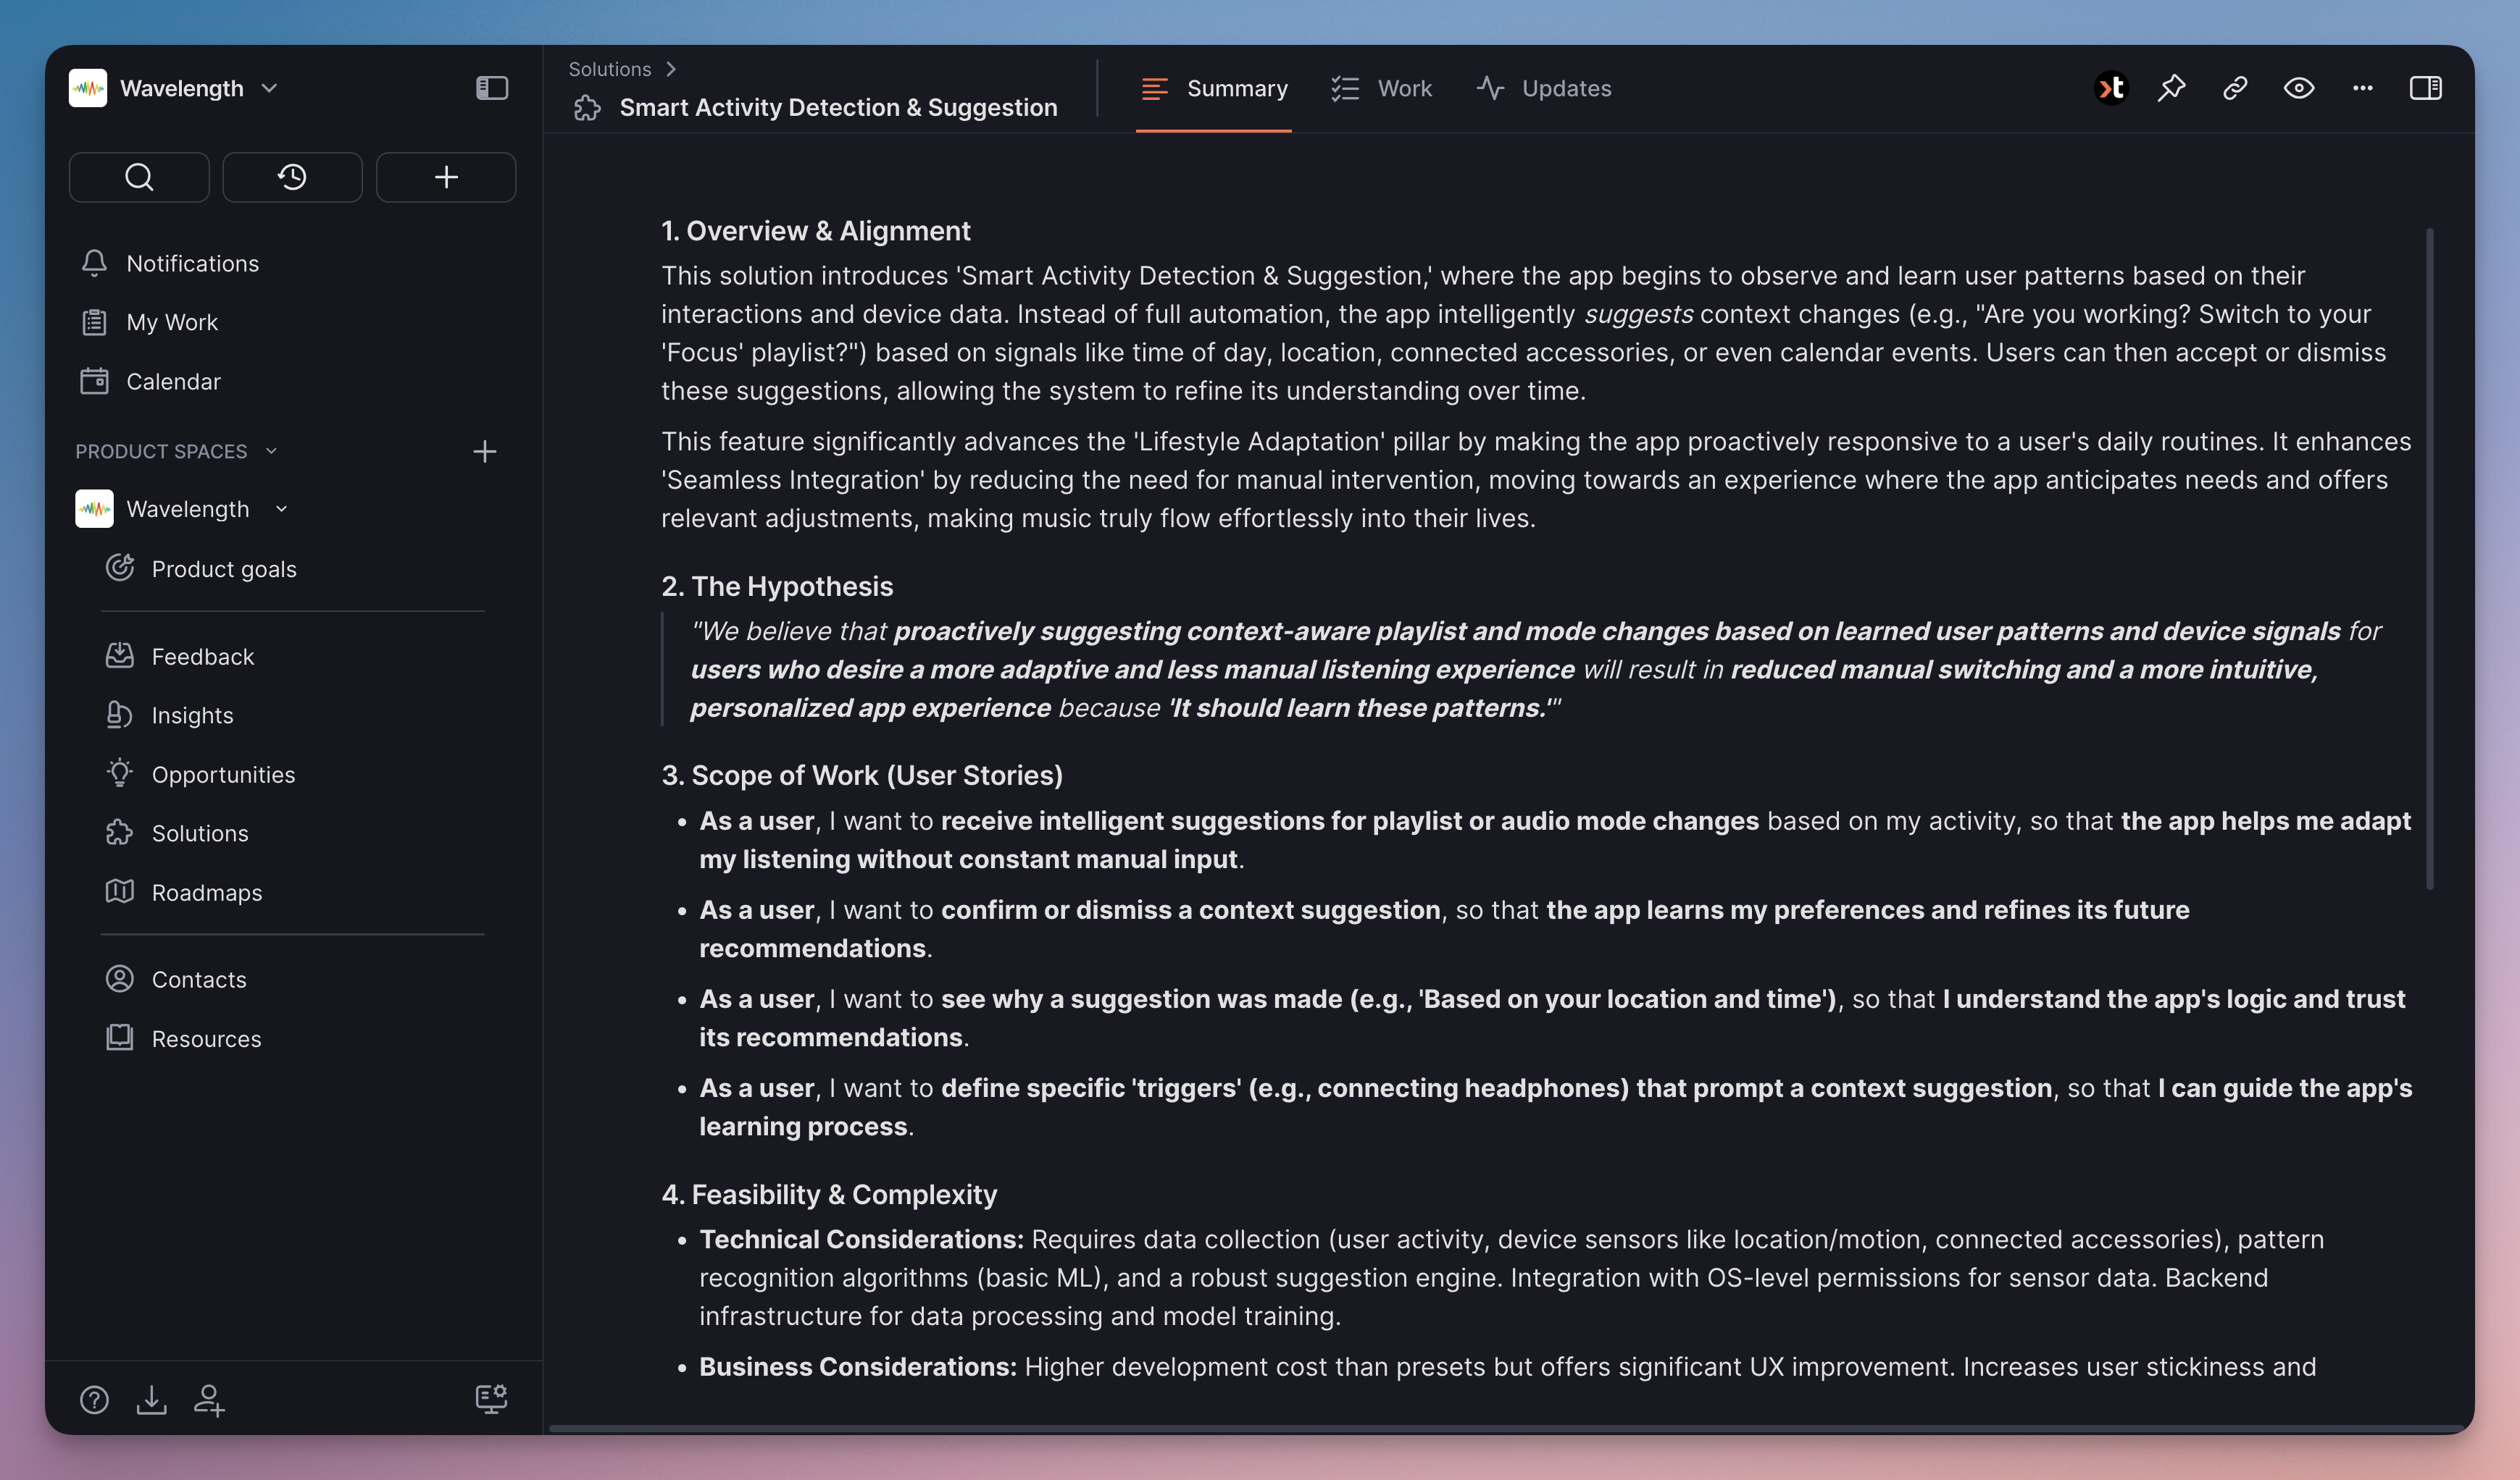2520x1480 pixels.
Task: Copy link using the chain icon
Action: tap(2235, 88)
